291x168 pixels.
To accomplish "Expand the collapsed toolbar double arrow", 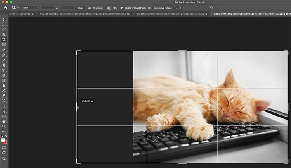I will pos(2,12).
